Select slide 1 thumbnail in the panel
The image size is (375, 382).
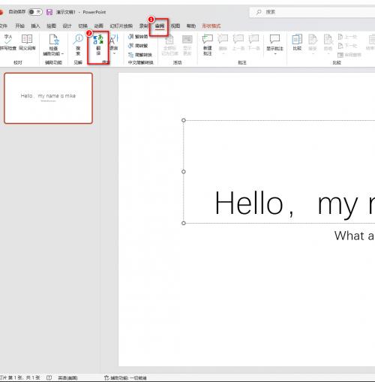coord(48,98)
